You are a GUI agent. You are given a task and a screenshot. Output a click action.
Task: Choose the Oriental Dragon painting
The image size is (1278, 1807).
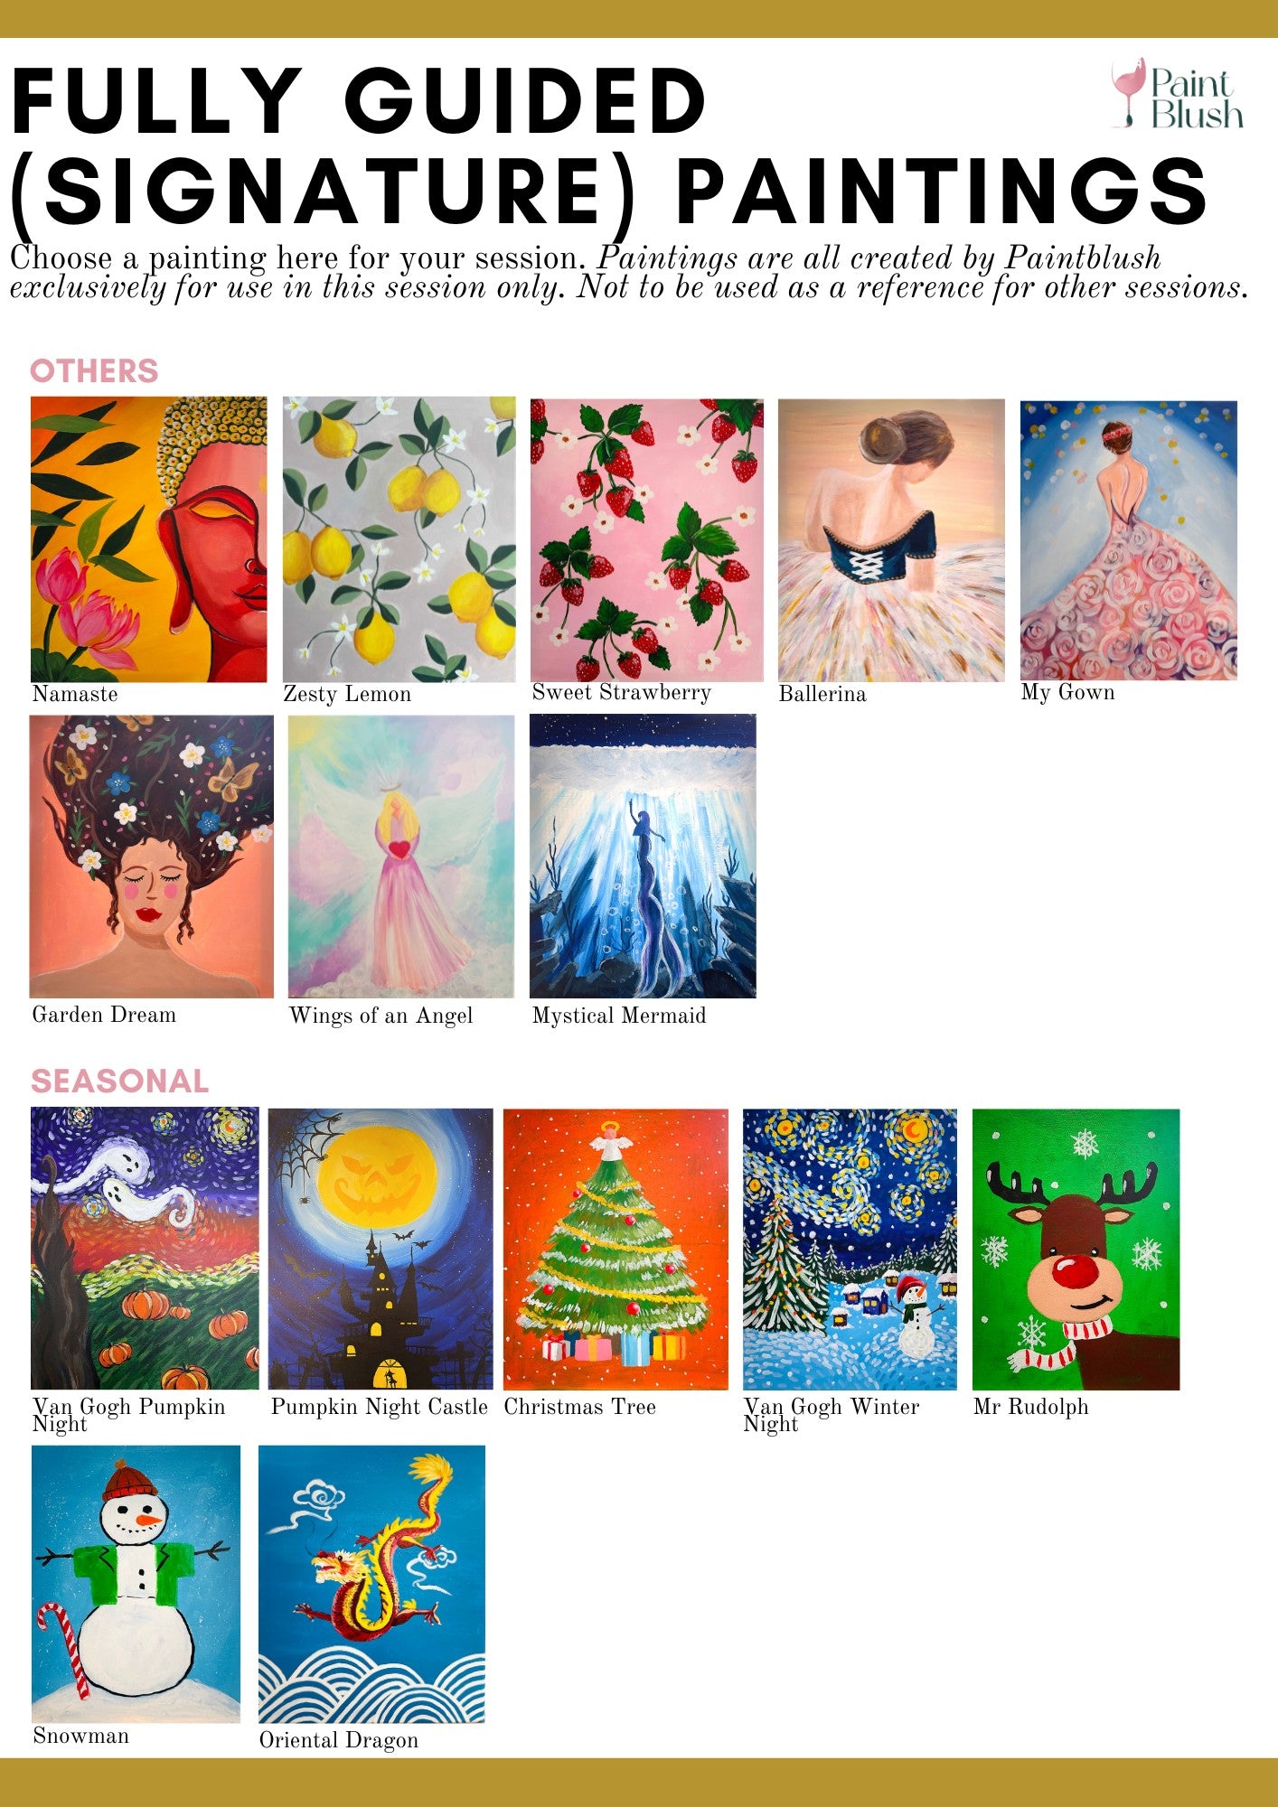371,1585
